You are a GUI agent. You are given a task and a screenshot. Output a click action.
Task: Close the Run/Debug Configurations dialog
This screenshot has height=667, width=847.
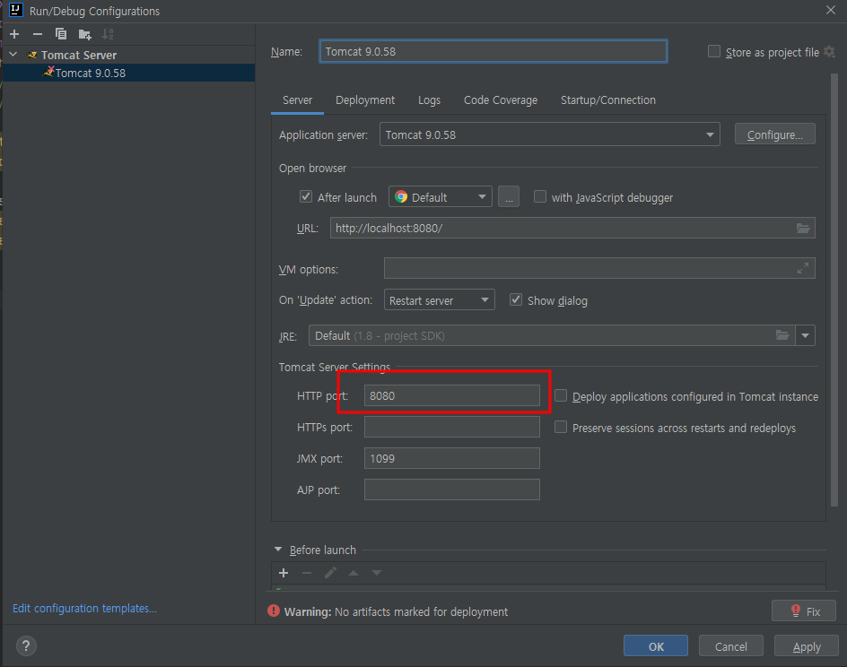click(x=831, y=10)
